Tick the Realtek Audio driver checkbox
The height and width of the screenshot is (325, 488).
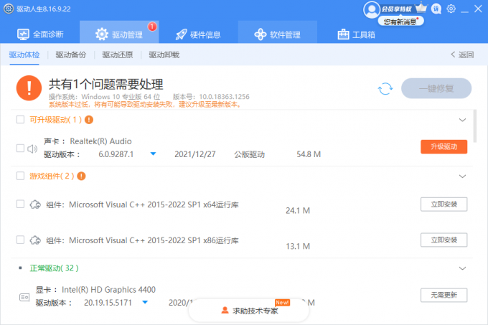point(20,149)
